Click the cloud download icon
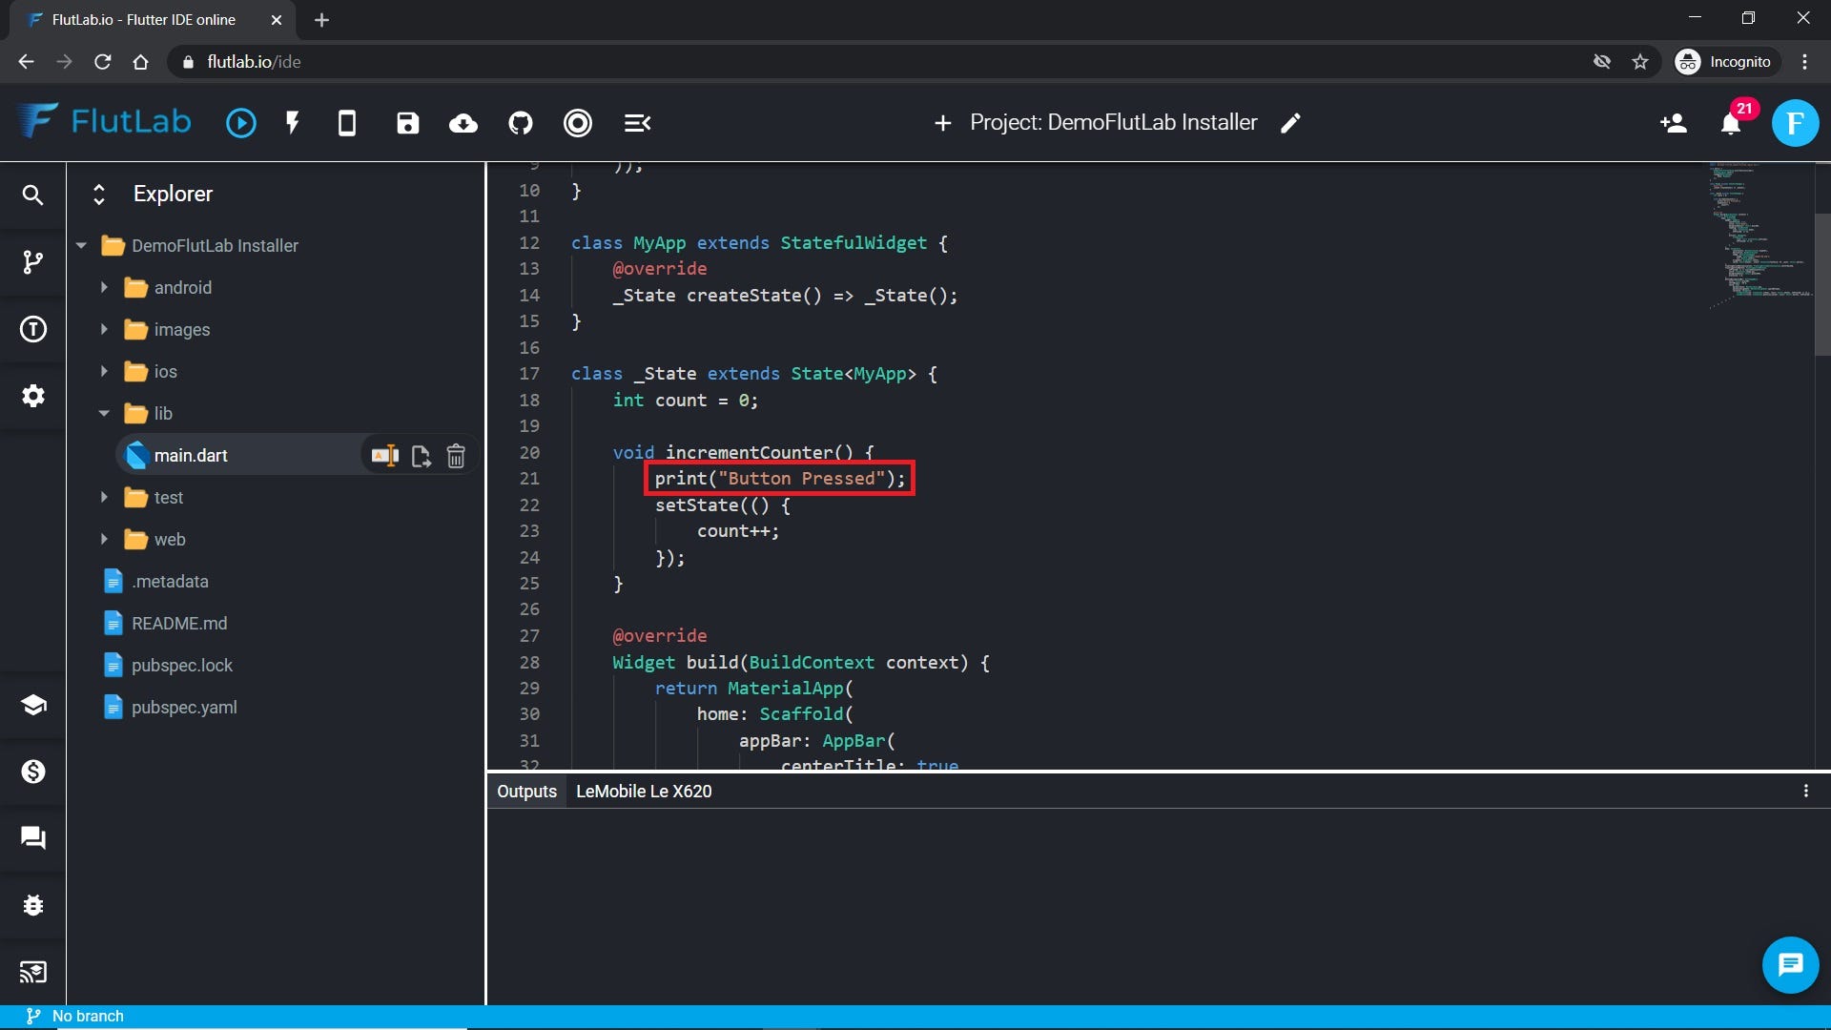Image resolution: width=1831 pixels, height=1030 pixels. click(463, 123)
